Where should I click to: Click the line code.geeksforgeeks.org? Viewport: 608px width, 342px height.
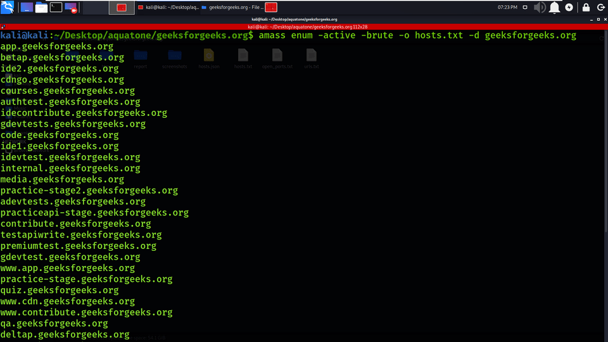tap(60, 135)
